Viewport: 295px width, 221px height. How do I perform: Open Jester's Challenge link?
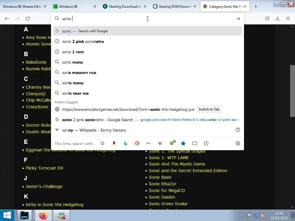pyautogui.click(x=44, y=186)
